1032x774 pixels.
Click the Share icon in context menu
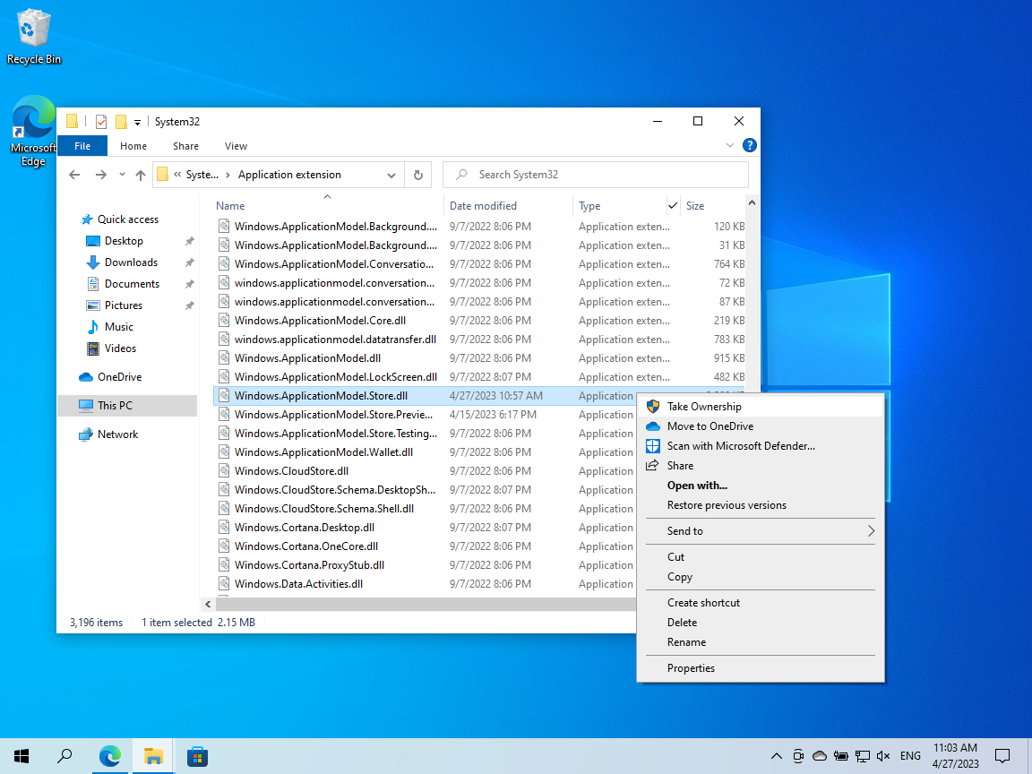(x=652, y=465)
